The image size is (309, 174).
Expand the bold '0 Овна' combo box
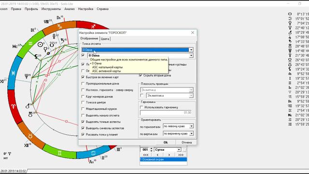191,56
